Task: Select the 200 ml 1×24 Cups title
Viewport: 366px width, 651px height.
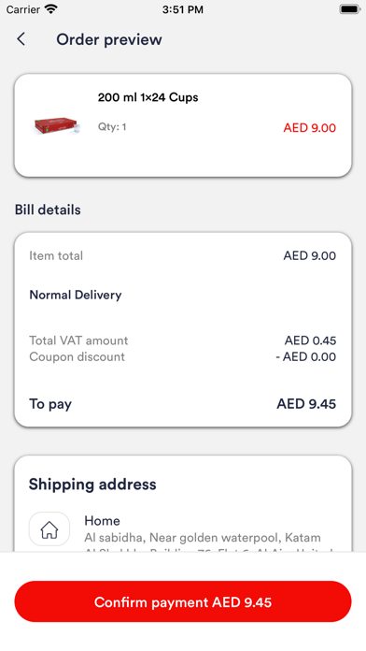Action: [x=148, y=97]
